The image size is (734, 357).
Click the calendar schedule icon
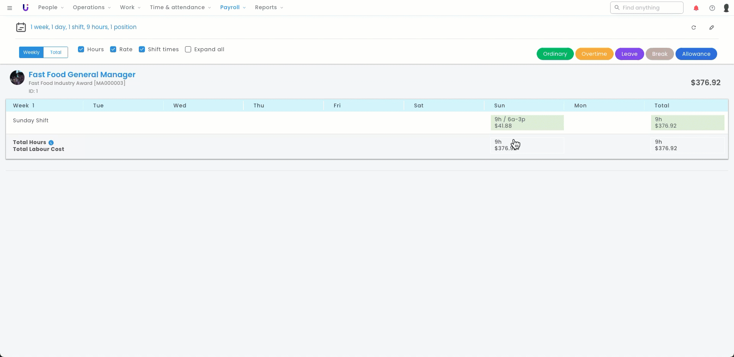(21, 27)
